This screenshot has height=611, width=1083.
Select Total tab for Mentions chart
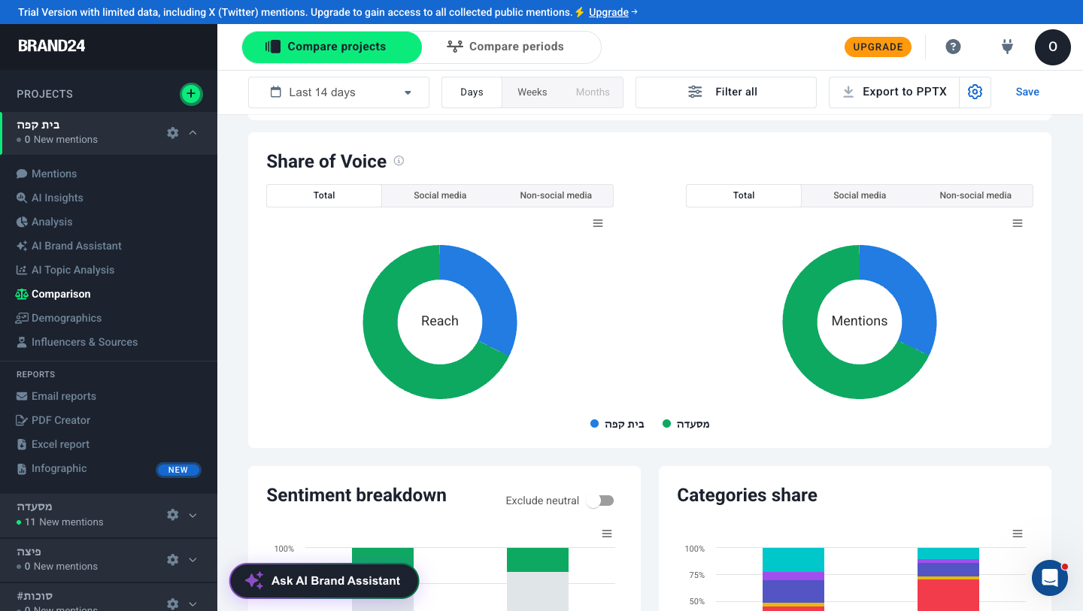tap(744, 195)
